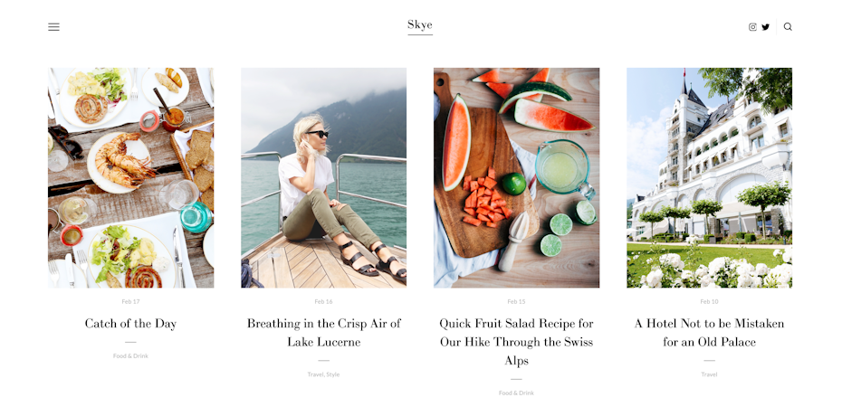Visit the Instagram profile icon
The width and height of the screenshot is (842, 407).
pyautogui.click(x=753, y=27)
